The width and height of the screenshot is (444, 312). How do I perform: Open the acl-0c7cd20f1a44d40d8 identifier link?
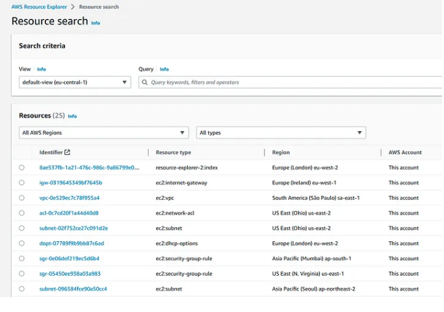[69, 213]
